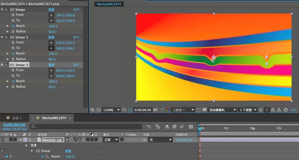Switch to the 合成 1 timeline tab

pos(17,118)
